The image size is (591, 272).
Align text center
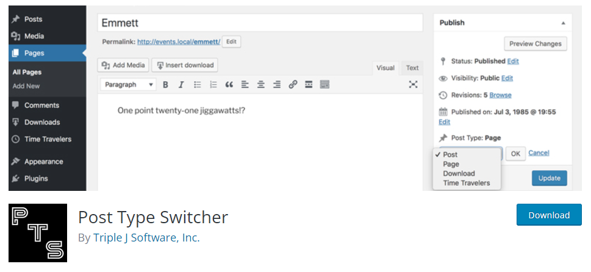[261, 85]
